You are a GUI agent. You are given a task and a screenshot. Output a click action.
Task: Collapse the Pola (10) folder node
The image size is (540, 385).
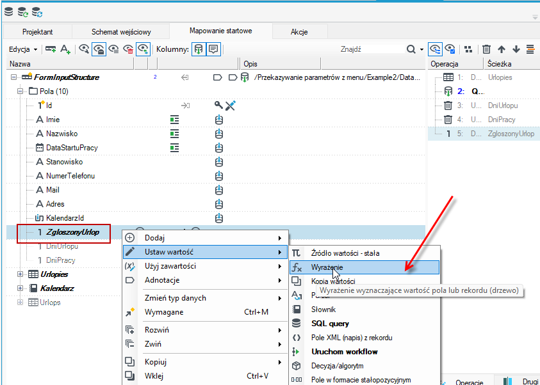coord(20,91)
